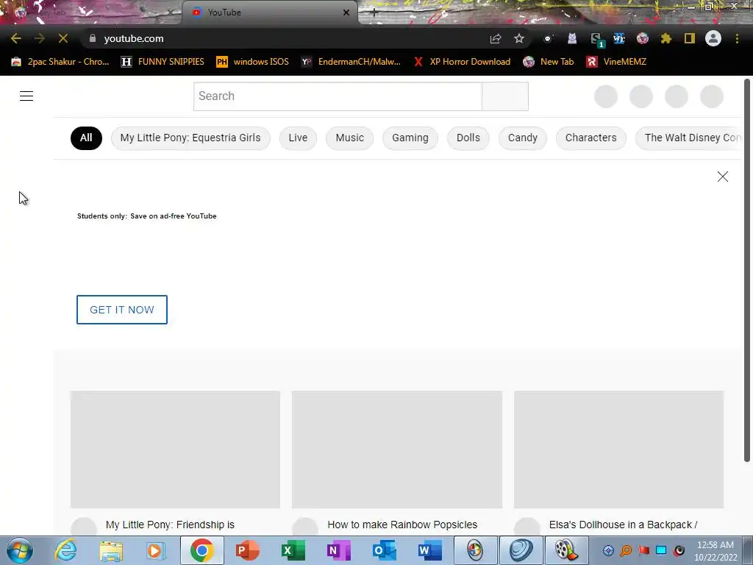Select the Dolls filter chip
This screenshot has width=753, height=565.
click(468, 138)
